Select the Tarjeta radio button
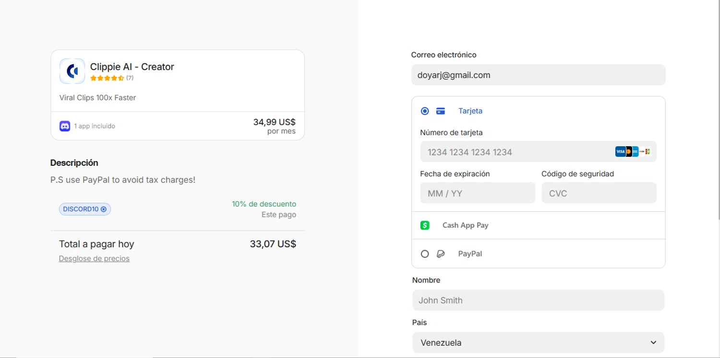 point(425,111)
